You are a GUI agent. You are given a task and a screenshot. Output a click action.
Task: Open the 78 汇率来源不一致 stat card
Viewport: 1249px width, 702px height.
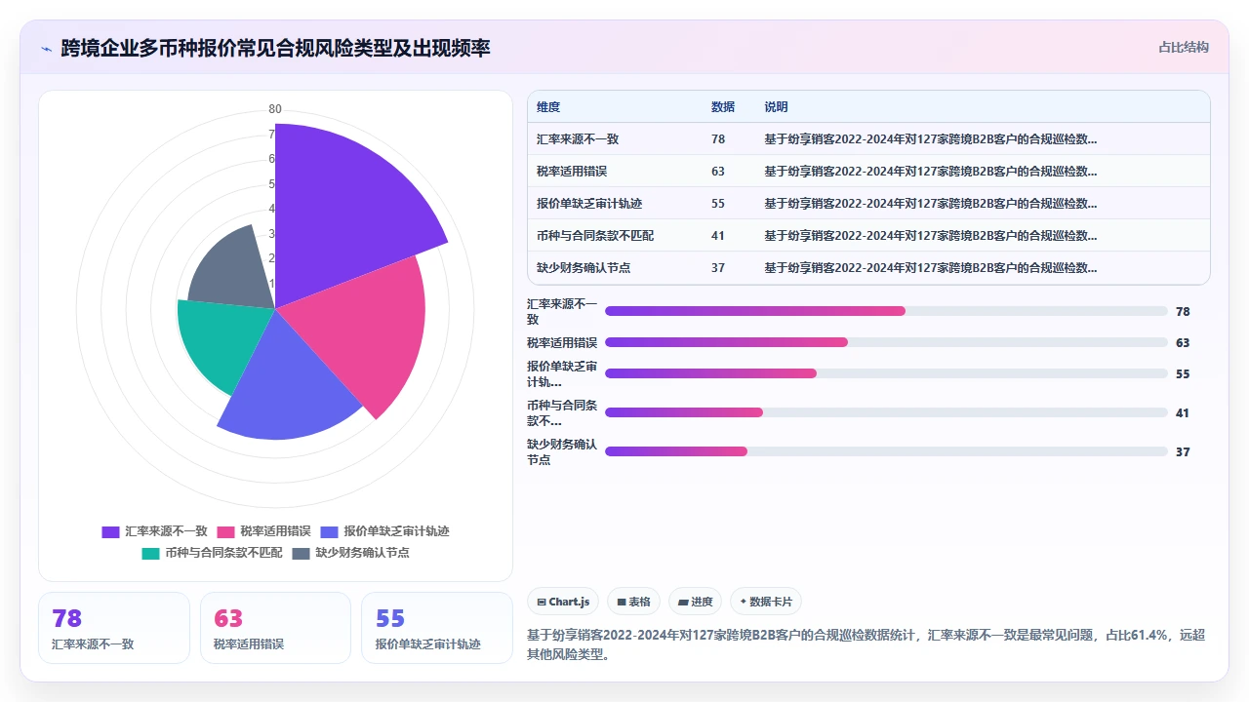pos(114,628)
